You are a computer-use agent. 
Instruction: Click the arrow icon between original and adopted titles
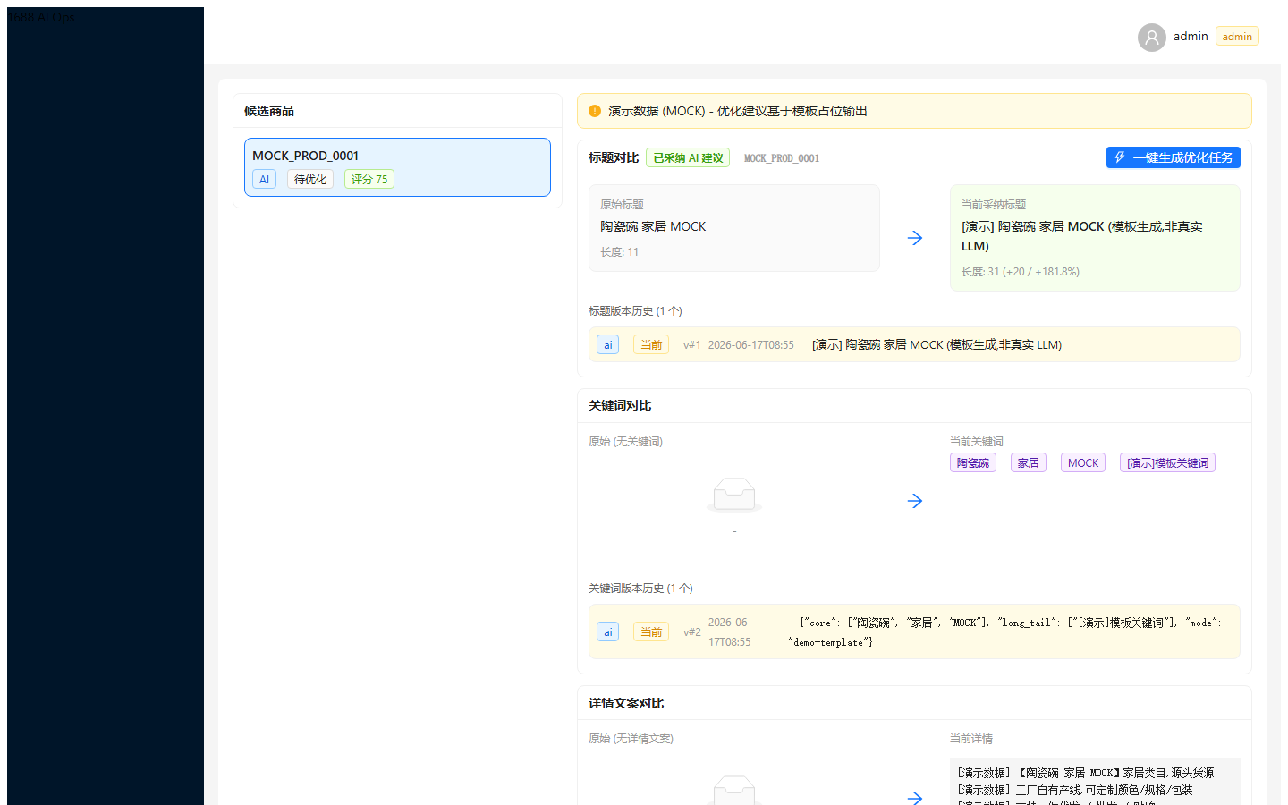coord(915,238)
